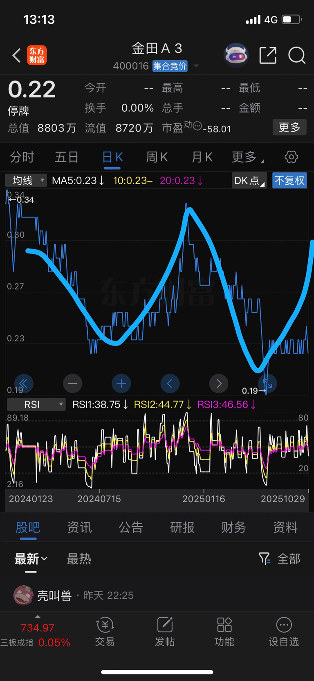Tap the 金田A 3 stock title

click(x=157, y=48)
